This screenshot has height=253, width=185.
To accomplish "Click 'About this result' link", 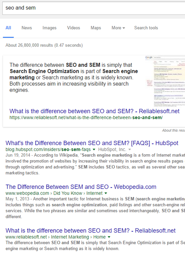I will [173, 130].
